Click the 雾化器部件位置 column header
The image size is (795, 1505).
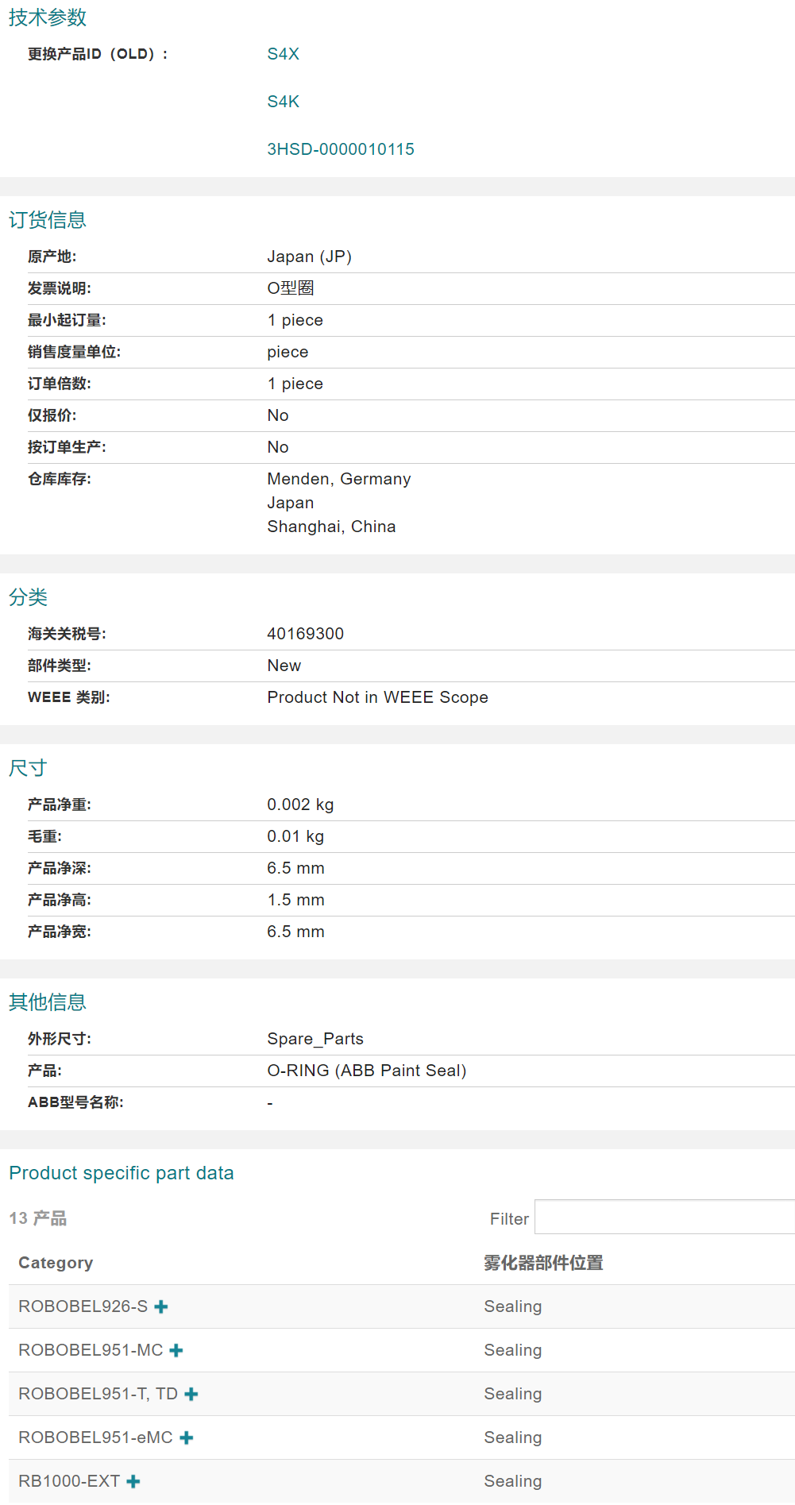pyautogui.click(x=543, y=1263)
